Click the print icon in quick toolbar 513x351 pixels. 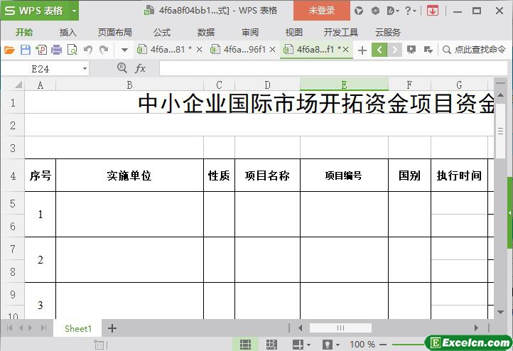(x=56, y=50)
